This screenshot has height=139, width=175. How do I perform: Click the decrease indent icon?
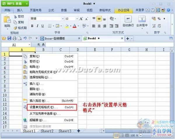(x=111, y=26)
